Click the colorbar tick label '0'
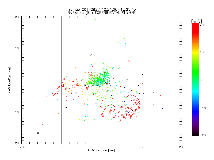The width and height of the screenshot is (214, 160). [201, 80]
